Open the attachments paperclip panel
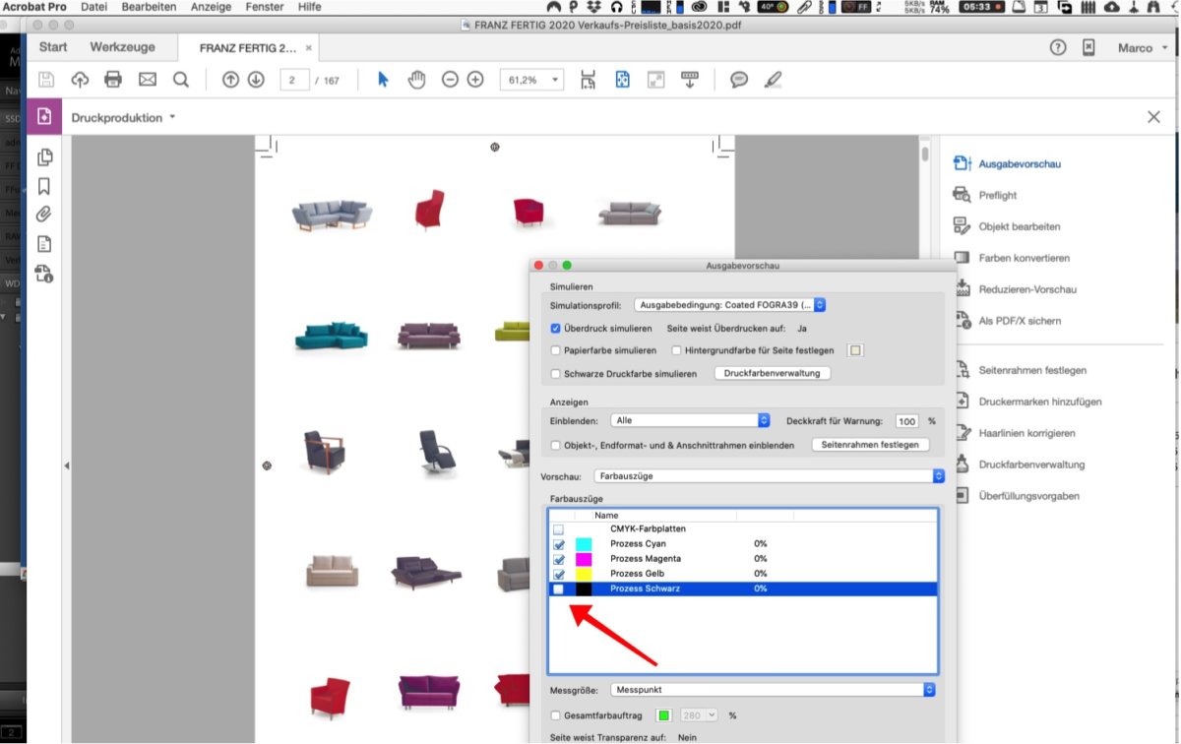Image resolution: width=1181 pixels, height=744 pixels. coord(43,215)
